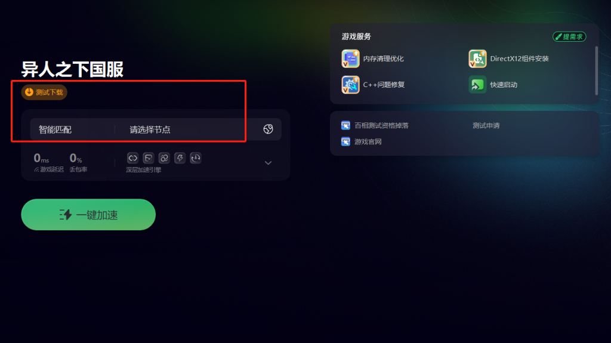Click the game services panel scrollbar
Image resolution: width=611 pixels, height=343 pixels.
pyautogui.click(x=597, y=70)
